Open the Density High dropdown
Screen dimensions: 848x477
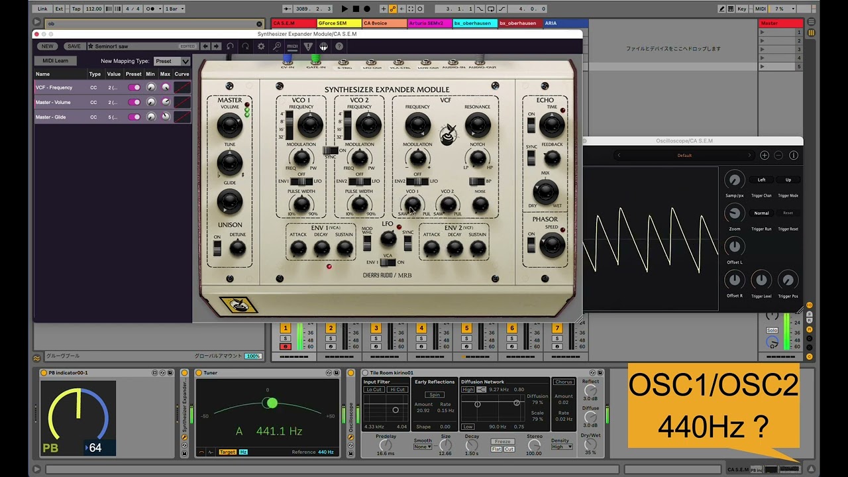pos(561,447)
